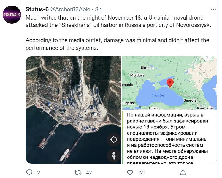The width and height of the screenshot is (222, 178).
Task: Click the 3h tweet timestamp
Action: click(98, 9)
